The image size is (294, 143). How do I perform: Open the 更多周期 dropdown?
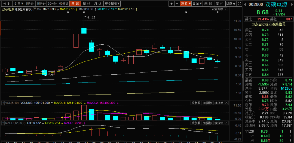click(x=112, y=4)
